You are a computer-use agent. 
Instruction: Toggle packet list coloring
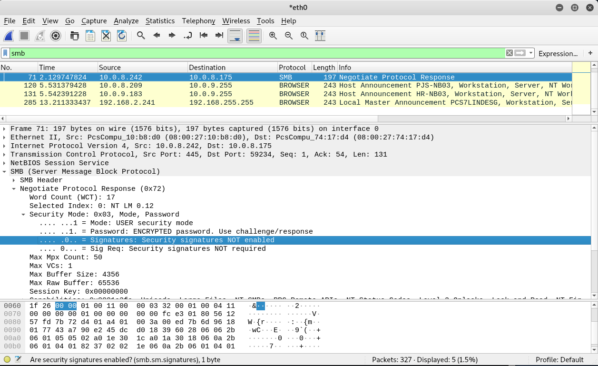pyautogui.click(x=254, y=36)
